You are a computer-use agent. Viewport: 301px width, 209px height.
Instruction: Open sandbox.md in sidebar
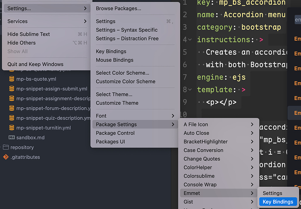tap(31, 138)
